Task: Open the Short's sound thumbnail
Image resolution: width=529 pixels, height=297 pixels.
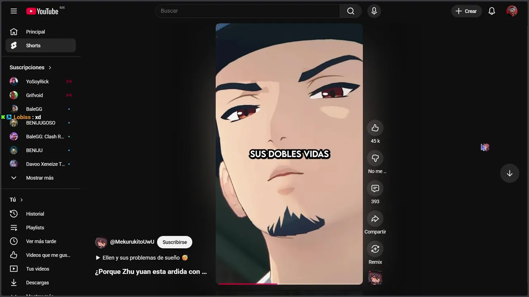Action: [x=375, y=278]
